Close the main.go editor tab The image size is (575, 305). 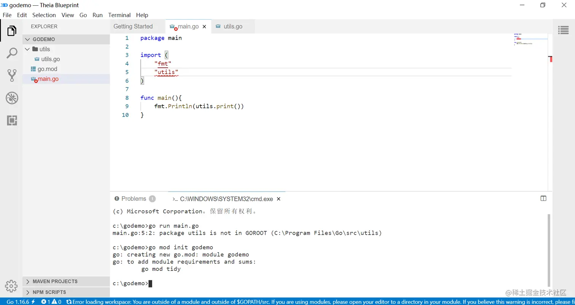point(204,27)
